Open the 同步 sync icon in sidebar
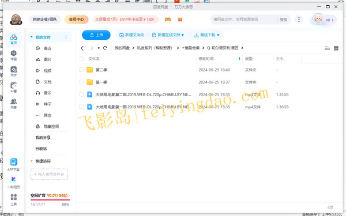This screenshot has width=346, height=216. pyautogui.click(x=14, y=71)
